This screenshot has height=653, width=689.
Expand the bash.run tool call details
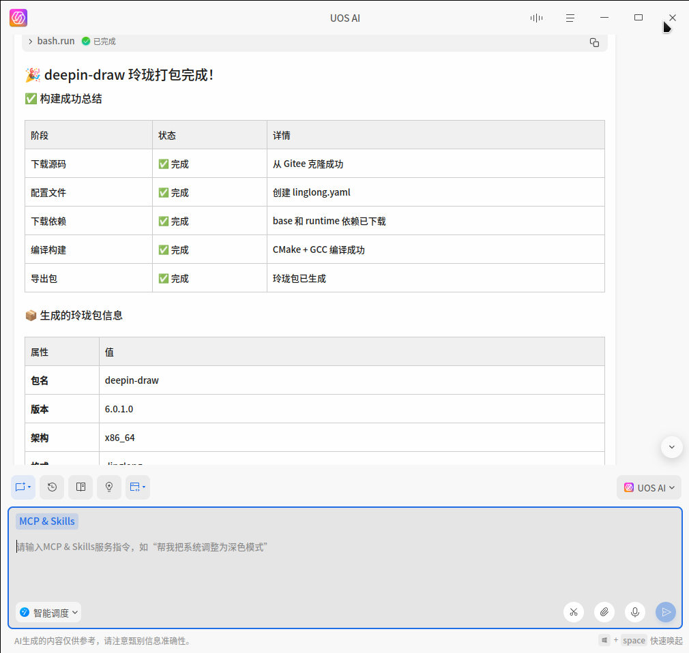(x=31, y=42)
